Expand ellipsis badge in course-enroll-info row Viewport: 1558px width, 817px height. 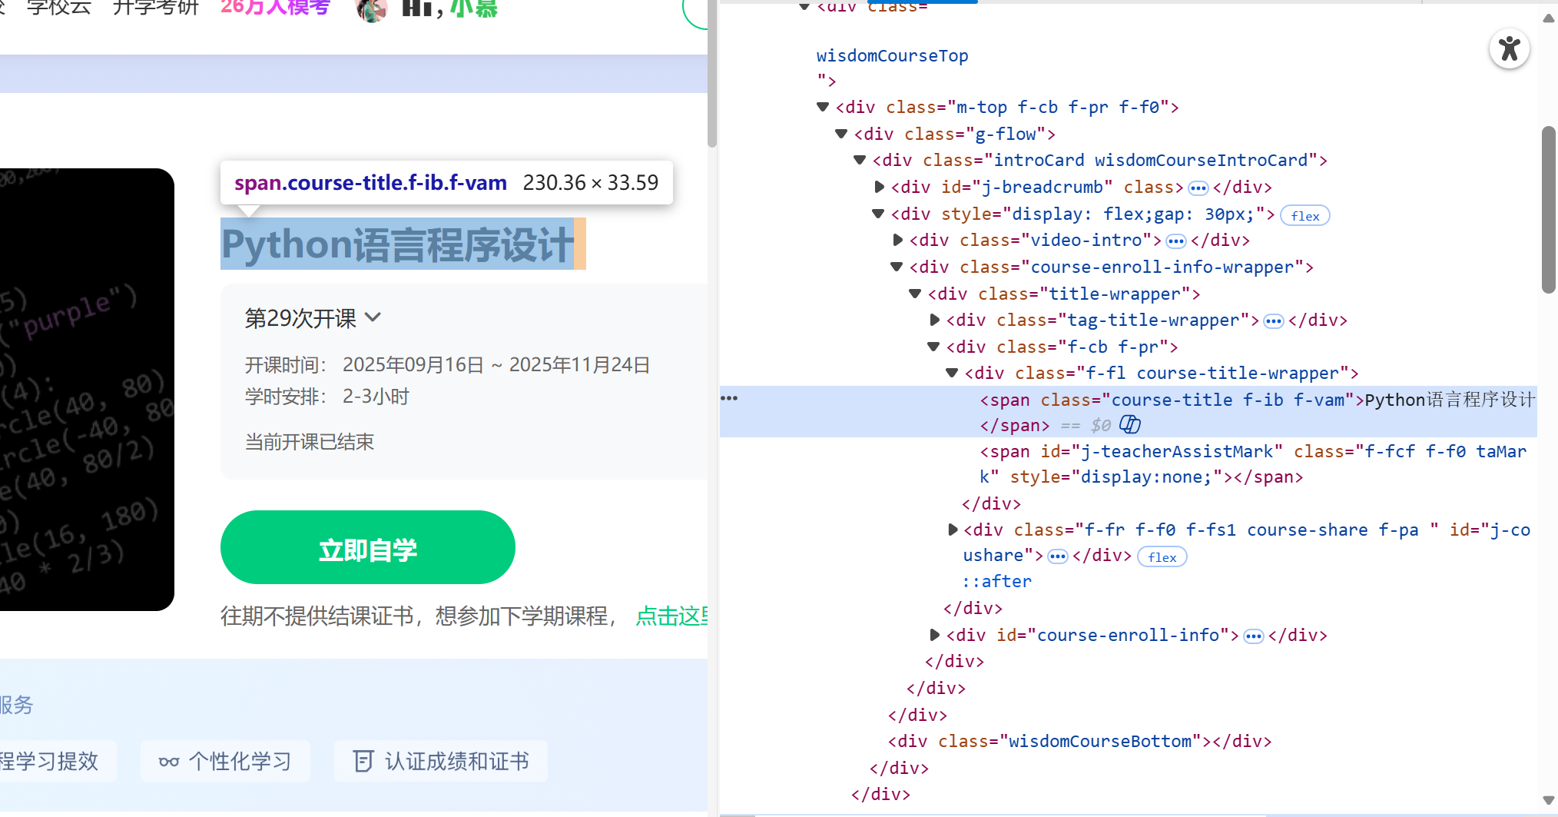[1253, 636]
